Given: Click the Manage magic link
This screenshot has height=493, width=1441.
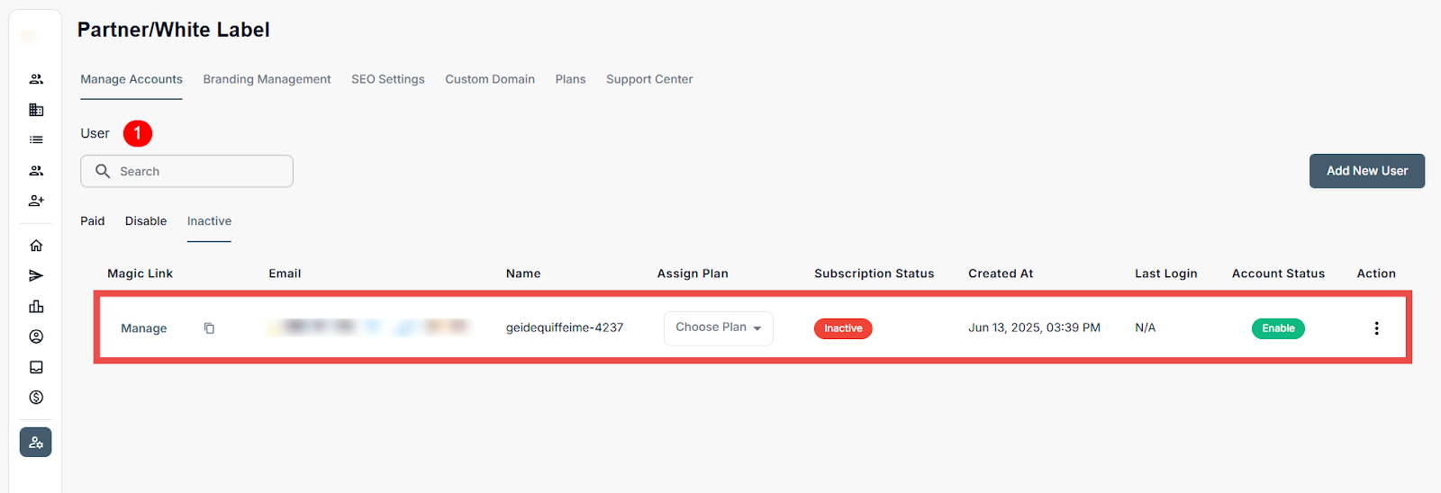Looking at the screenshot, I should 144,328.
